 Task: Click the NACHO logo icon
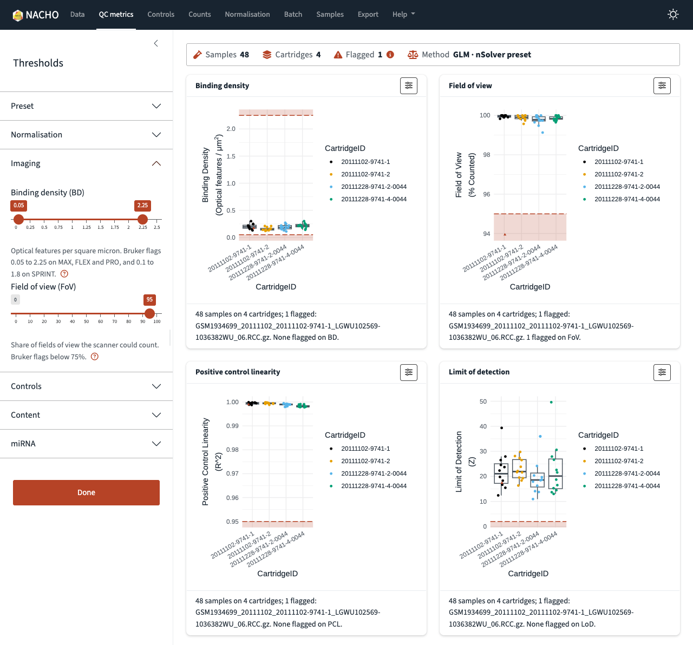coord(18,15)
